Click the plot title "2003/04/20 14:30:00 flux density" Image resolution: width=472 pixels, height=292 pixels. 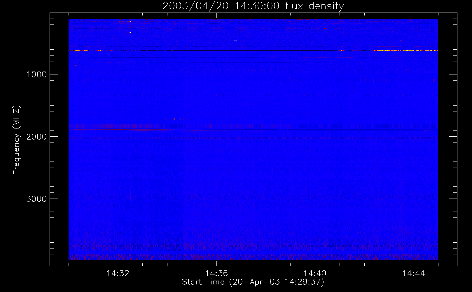coord(253,6)
